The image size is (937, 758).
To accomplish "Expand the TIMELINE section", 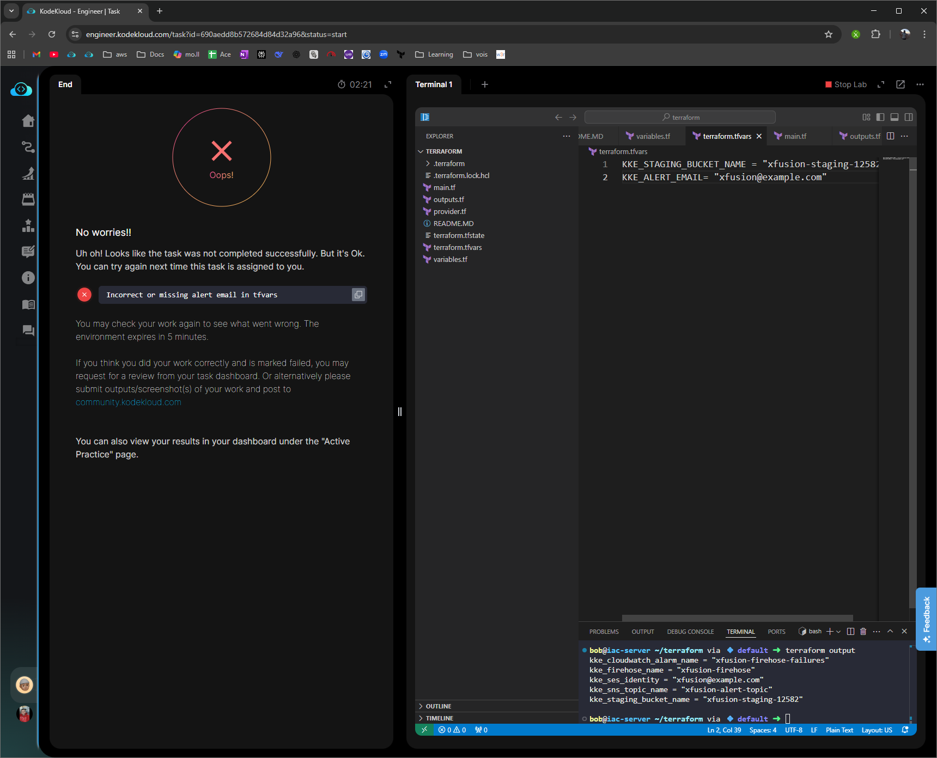I will coord(439,718).
